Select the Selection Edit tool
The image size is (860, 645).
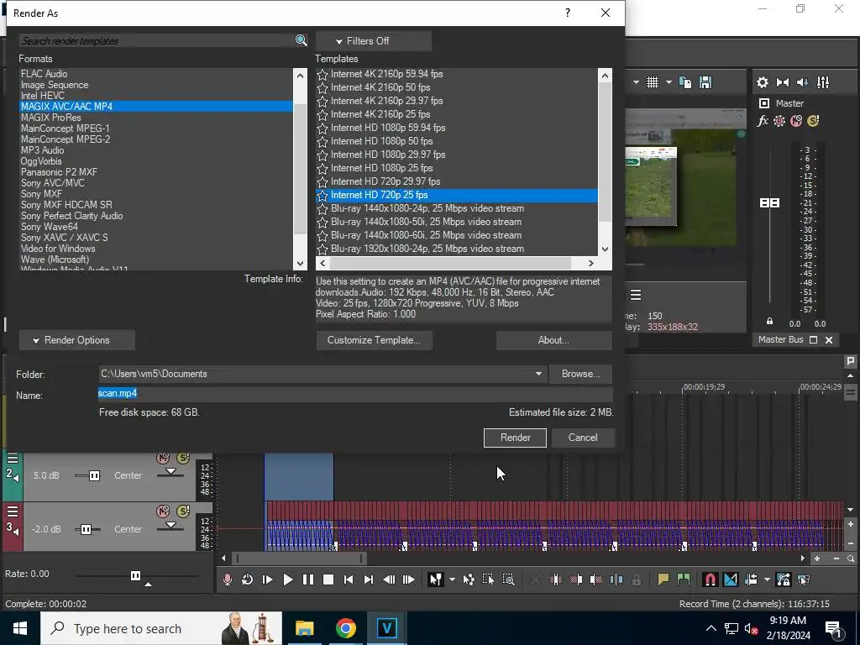pyautogui.click(x=488, y=579)
